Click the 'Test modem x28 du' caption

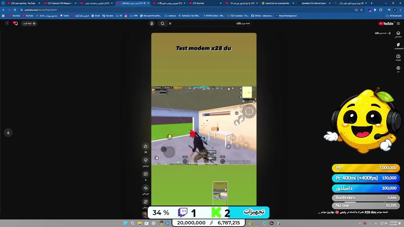204,48
